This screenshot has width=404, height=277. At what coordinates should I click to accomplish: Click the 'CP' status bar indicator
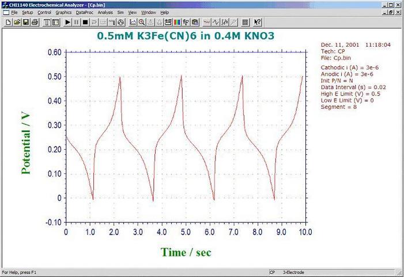(272, 272)
